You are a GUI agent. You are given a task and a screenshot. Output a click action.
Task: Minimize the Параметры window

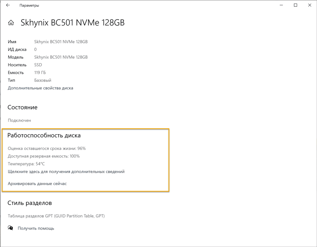point(281,5)
